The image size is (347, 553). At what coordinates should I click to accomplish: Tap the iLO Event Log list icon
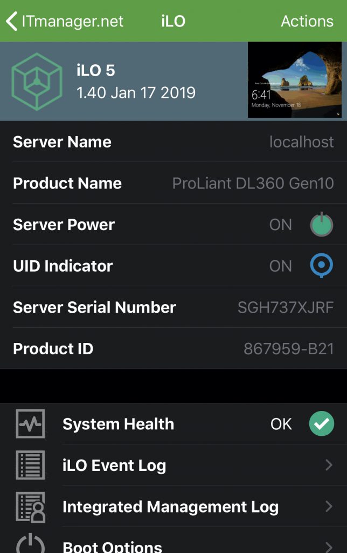[x=30, y=465]
